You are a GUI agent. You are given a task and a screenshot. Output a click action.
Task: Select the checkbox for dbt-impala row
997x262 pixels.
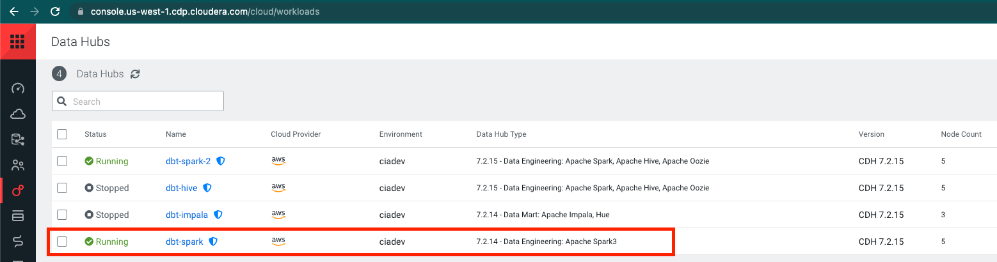[x=62, y=215]
